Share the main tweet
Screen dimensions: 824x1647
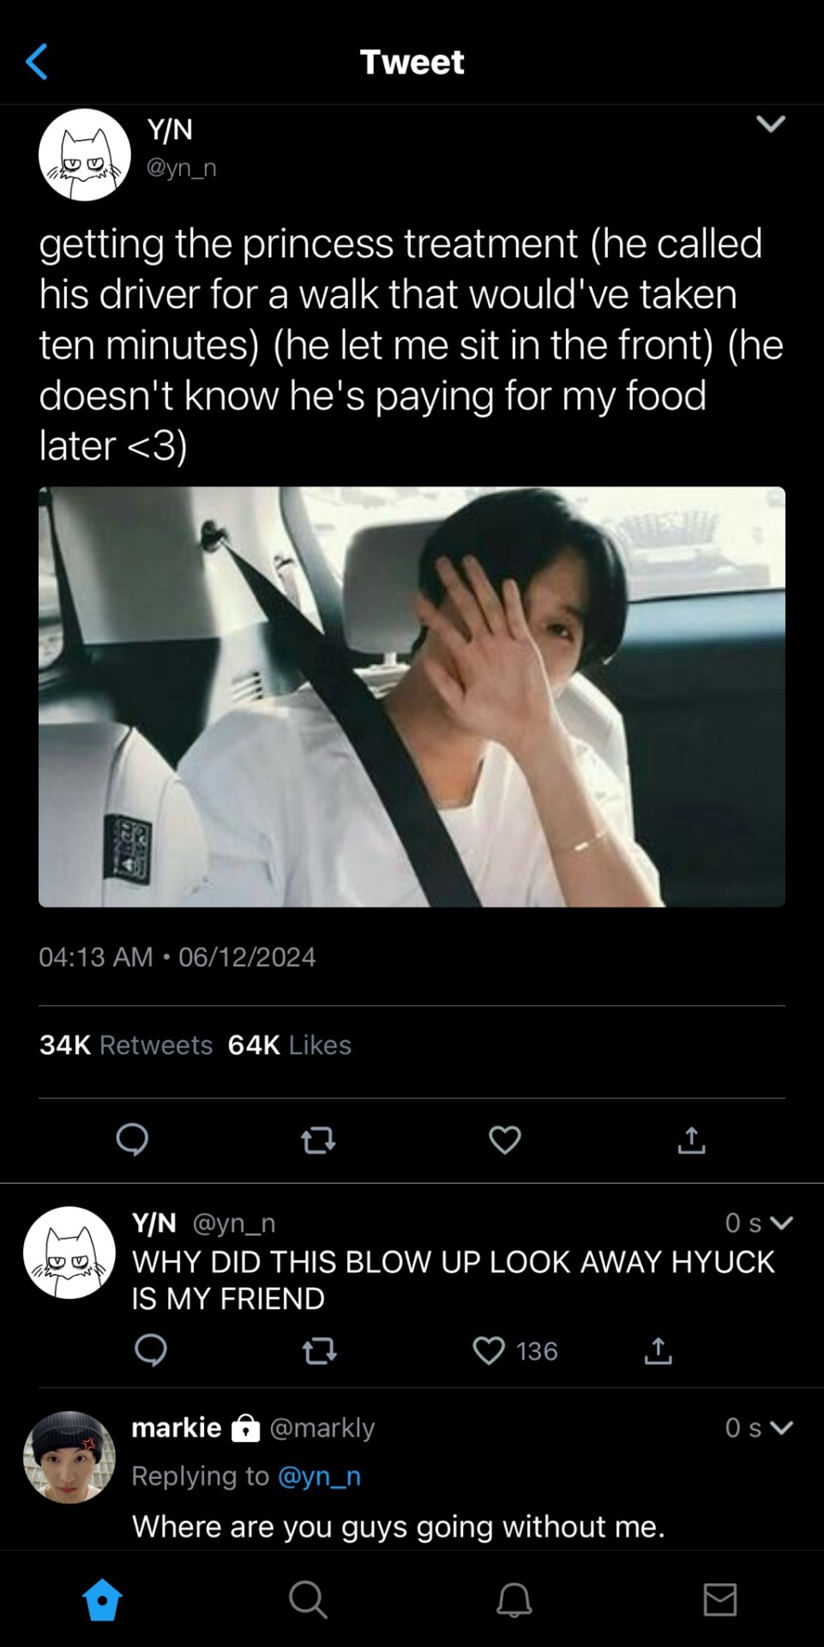691,1140
